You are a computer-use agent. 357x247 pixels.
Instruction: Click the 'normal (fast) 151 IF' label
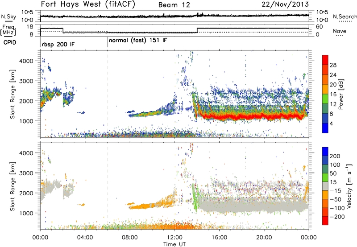[x=138, y=41]
